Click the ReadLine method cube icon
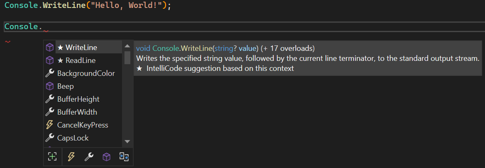 (50, 60)
